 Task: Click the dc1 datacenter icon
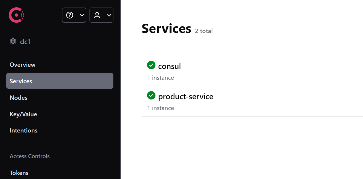(x=13, y=41)
